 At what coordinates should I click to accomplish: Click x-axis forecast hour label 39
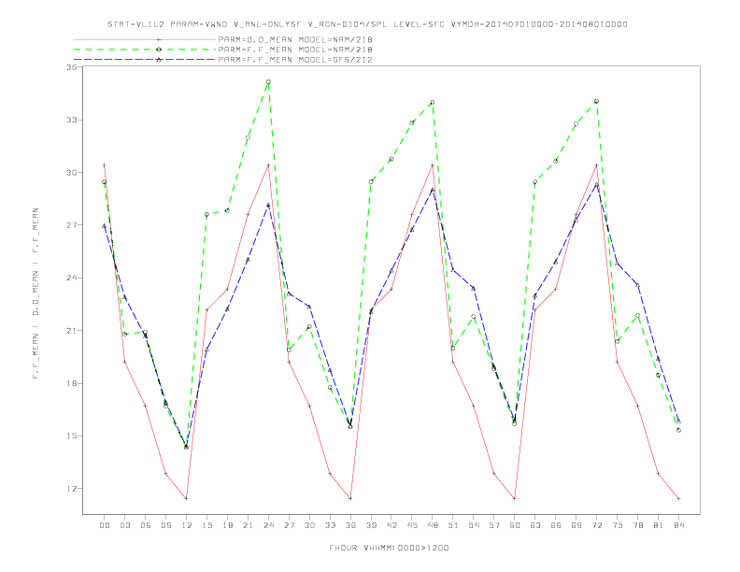point(371,525)
